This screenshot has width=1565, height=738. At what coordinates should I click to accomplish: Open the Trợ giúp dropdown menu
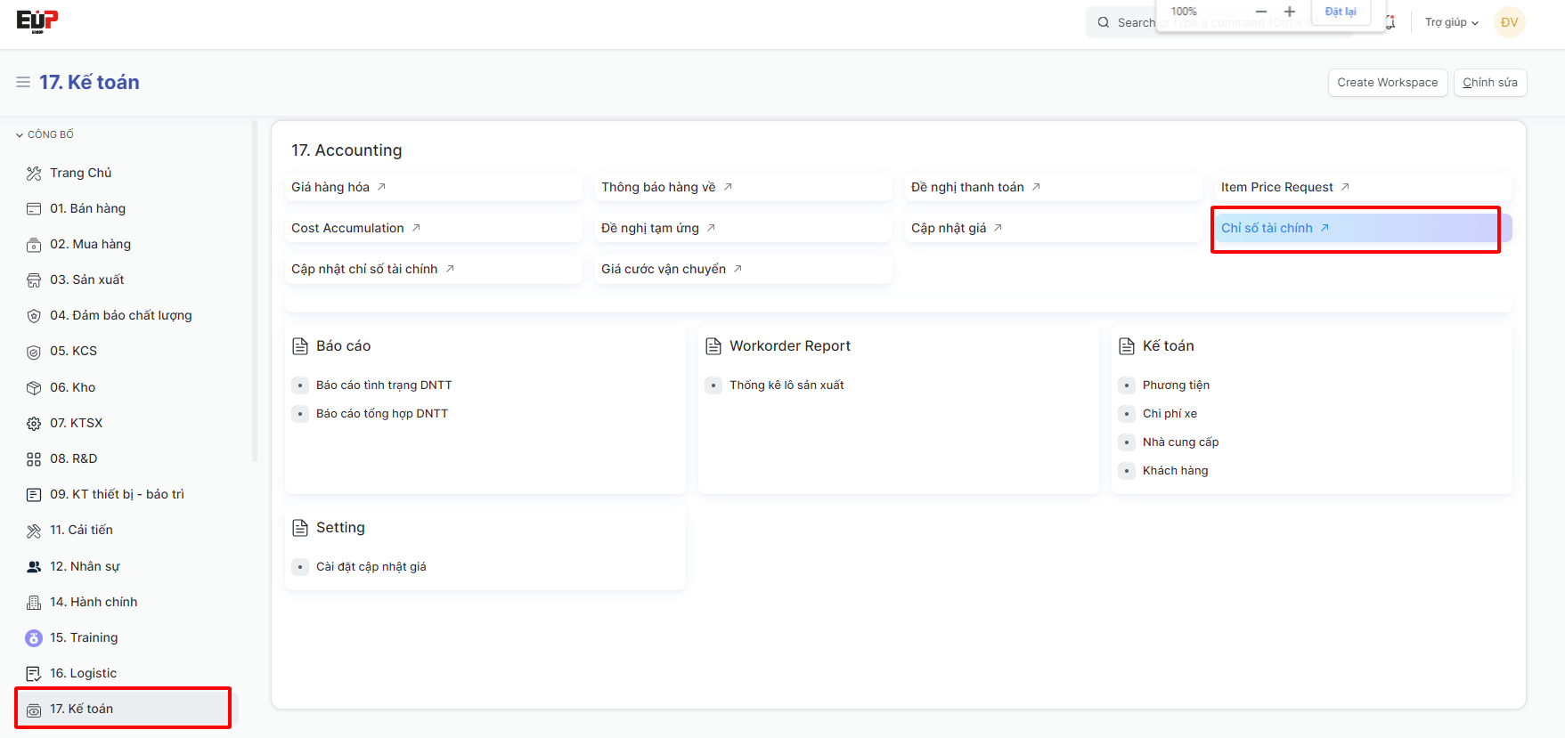[1451, 22]
